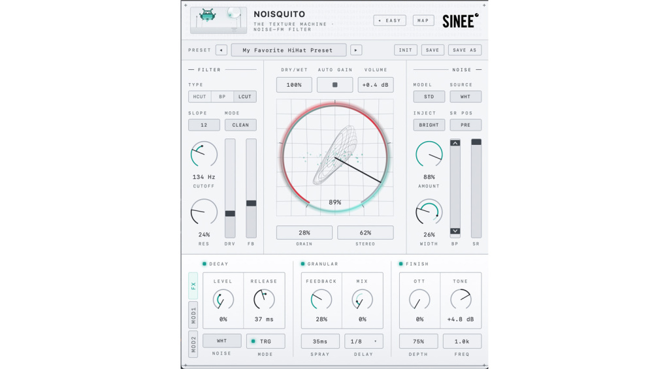The image size is (669, 369).
Task: Select BP filter type
Action: coord(222,97)
